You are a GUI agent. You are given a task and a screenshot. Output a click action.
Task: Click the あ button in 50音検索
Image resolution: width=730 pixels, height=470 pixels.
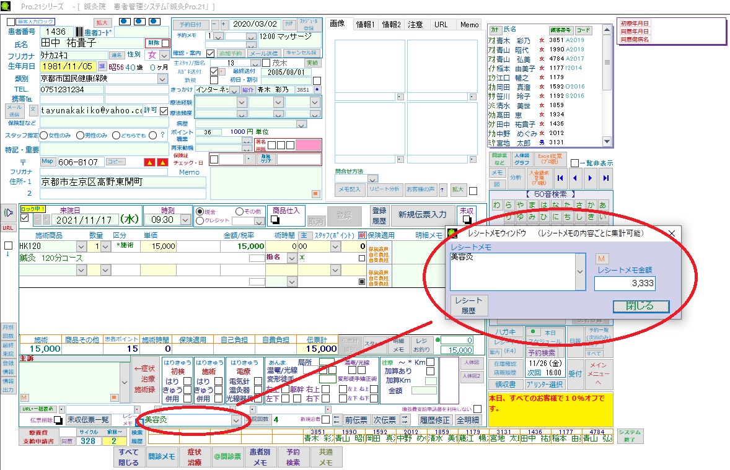click(603, 205)
